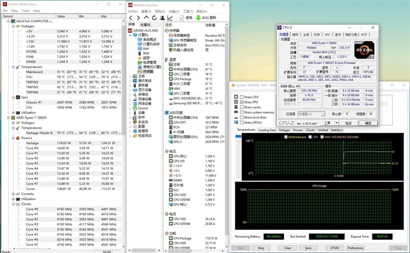Click the HWMonitor title bar icon
The width and height of the screenshot is (410, 253).
pyautogui.click(x=5, y=4)
